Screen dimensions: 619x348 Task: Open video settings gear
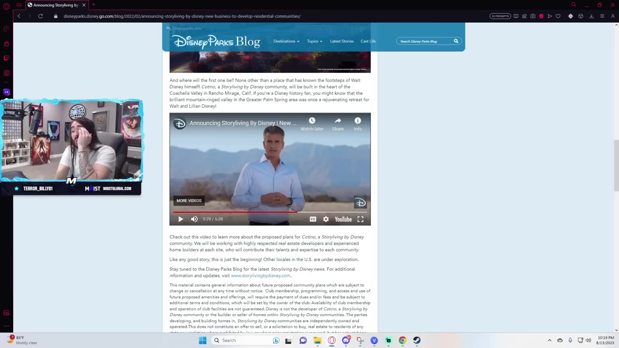(x=326, y=219)
